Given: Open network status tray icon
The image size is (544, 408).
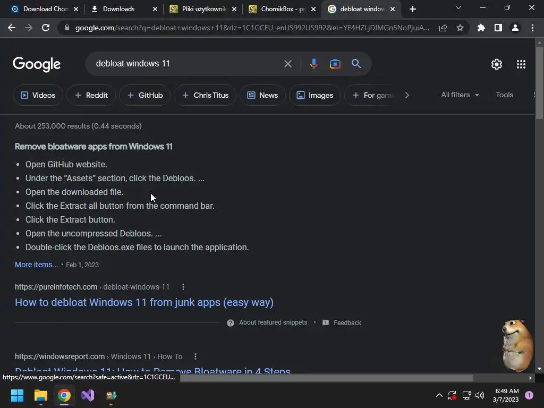Looking at the screenshot, I should (x=466, y=395).
